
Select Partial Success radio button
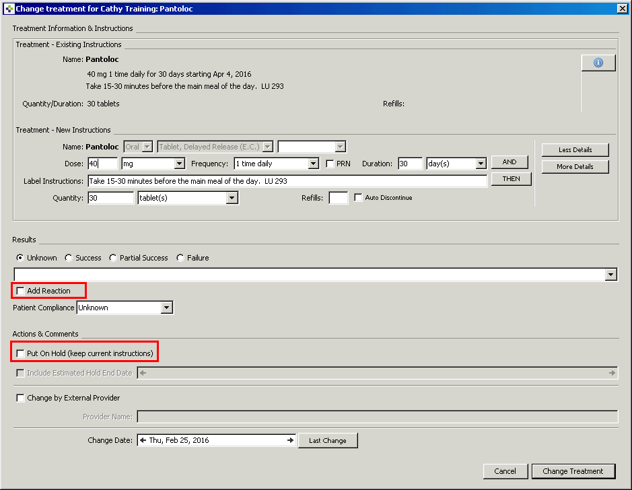113,258
